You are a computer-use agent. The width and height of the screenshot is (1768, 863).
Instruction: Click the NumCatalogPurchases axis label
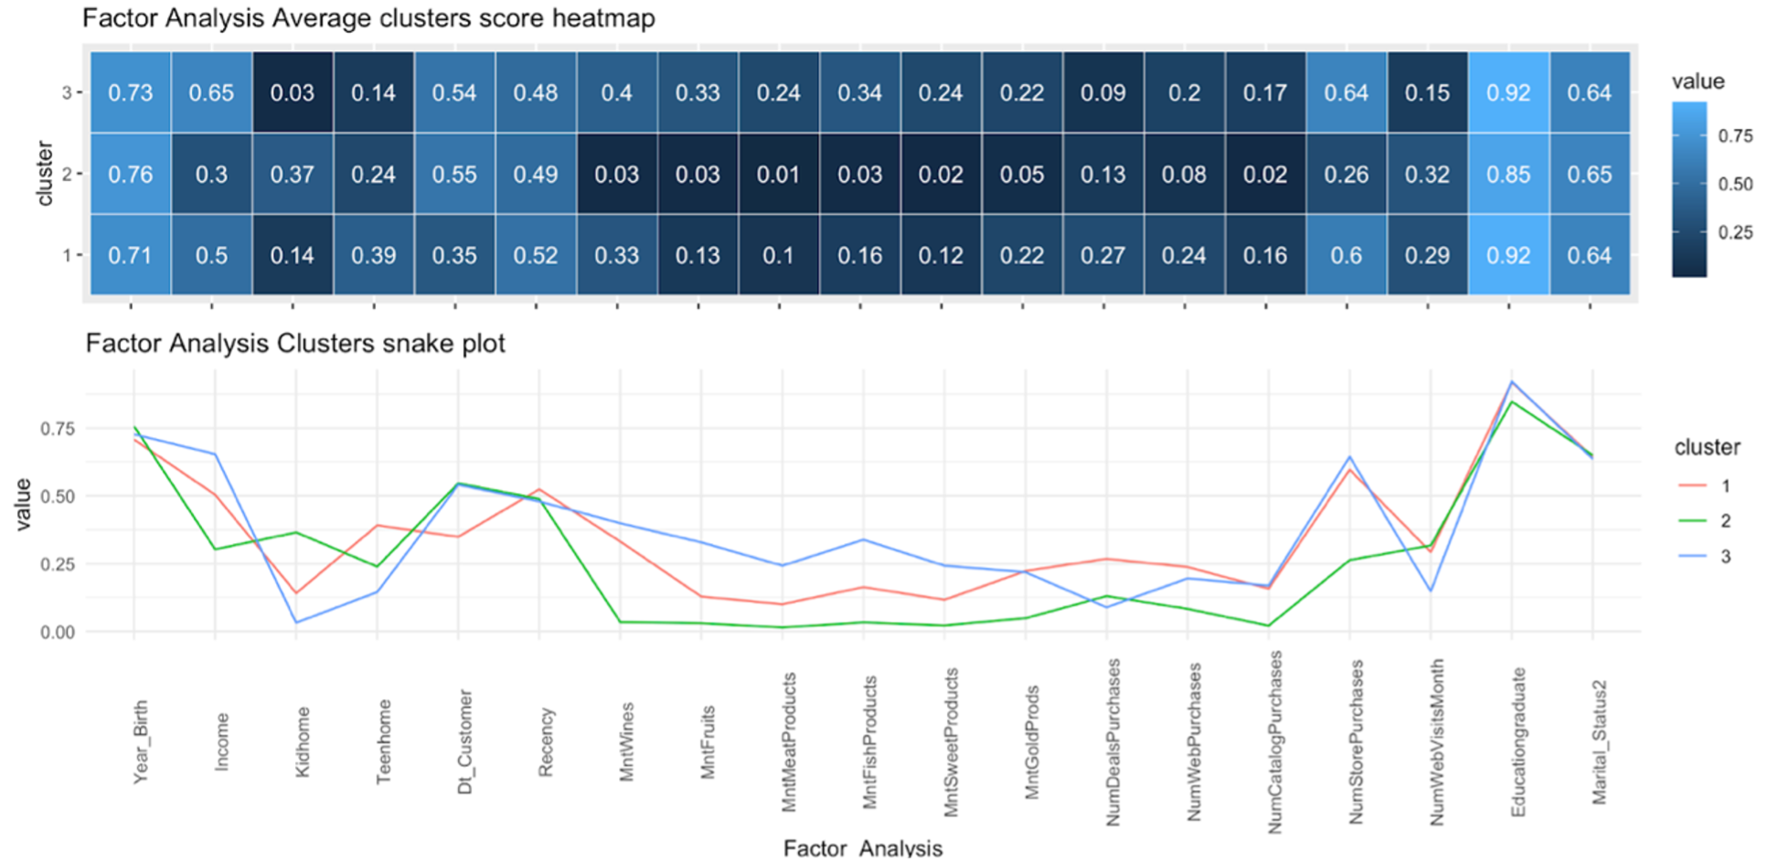1275,742
